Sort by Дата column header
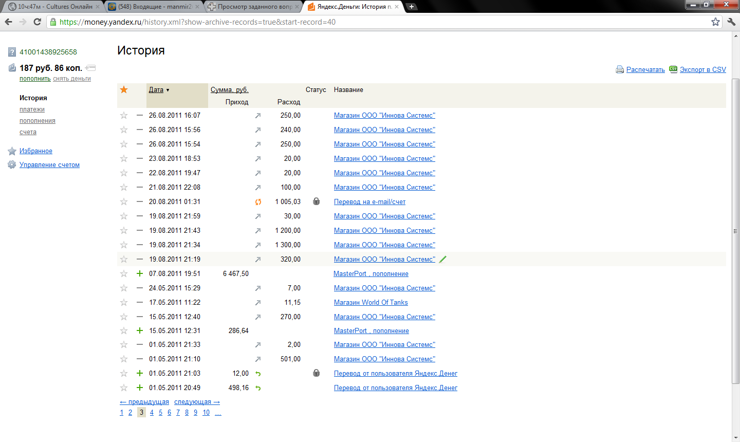The image size is (740, 442). coord(156,89)
